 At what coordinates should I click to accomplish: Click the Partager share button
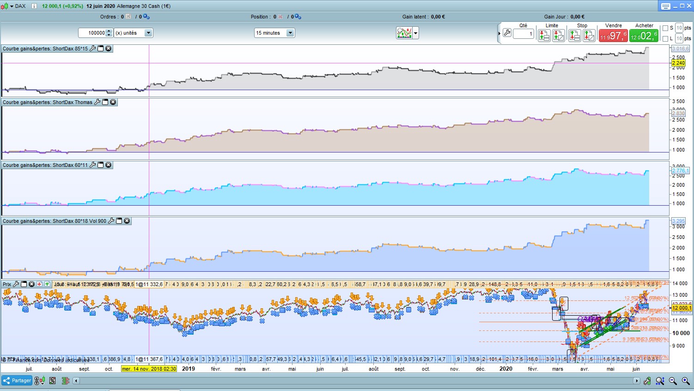pos(17,381)
